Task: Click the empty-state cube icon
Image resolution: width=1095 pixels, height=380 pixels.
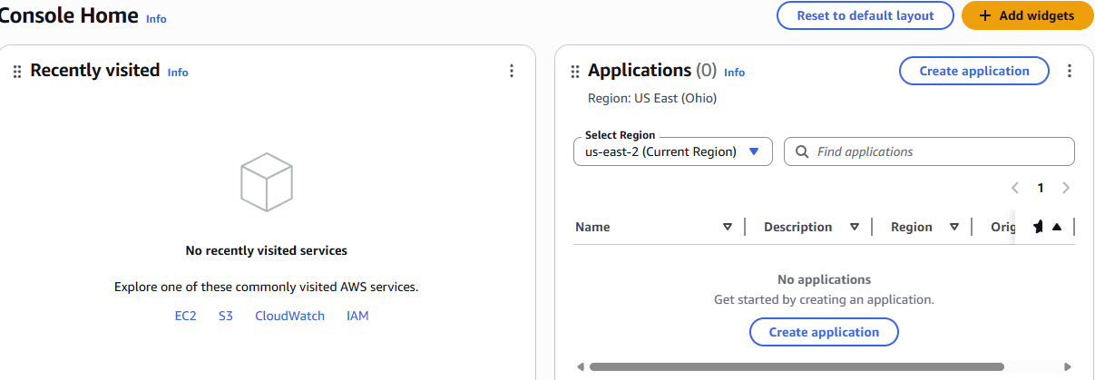Action: click(x=267, y=181)
